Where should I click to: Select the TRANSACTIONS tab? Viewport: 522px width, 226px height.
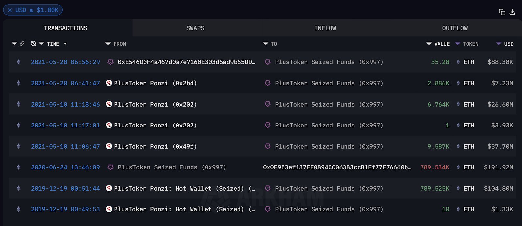coord(66,28)
